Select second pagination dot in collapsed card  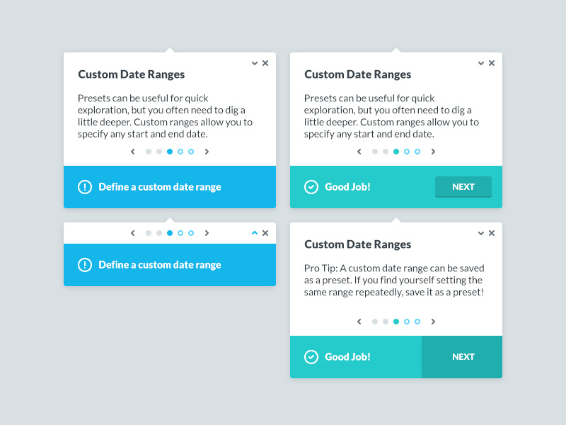[159, 233]
